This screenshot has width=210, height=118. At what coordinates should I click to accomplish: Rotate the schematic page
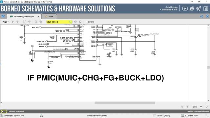coord(24,22)
